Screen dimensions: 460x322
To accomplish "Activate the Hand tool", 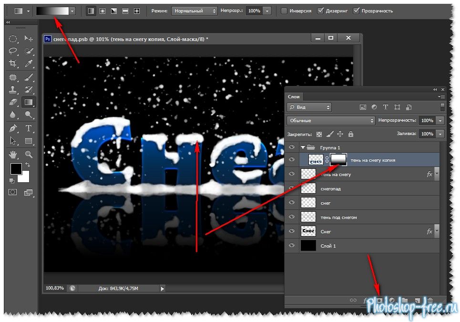I will [x=13, y=154].
